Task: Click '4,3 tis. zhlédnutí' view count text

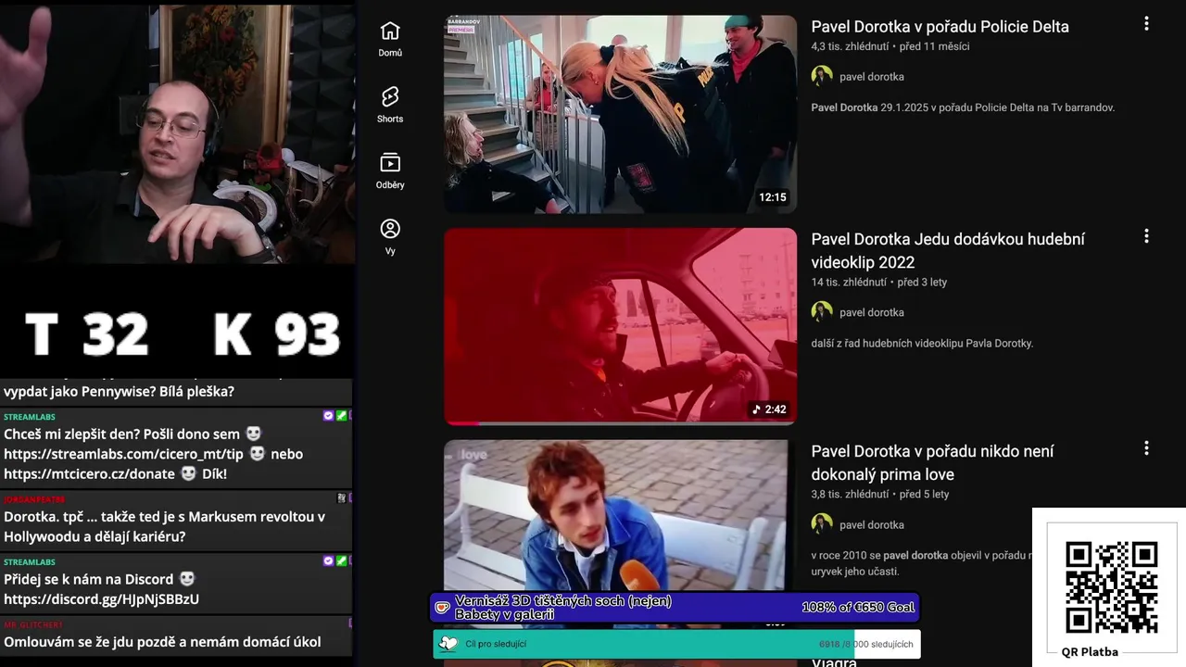Action: [850, 46]
